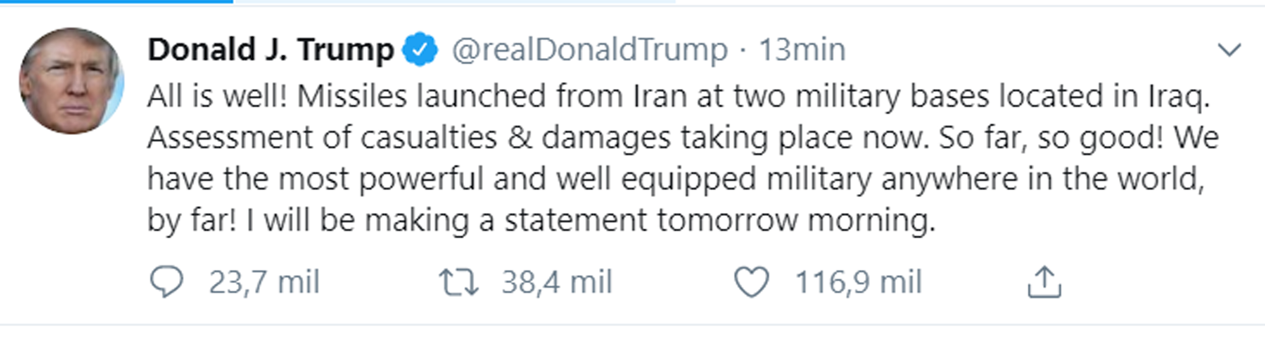This screenshot has width=1265, height=348.
Task: Open the Donald J. Trump display name
Action: (x=271, y=50)
